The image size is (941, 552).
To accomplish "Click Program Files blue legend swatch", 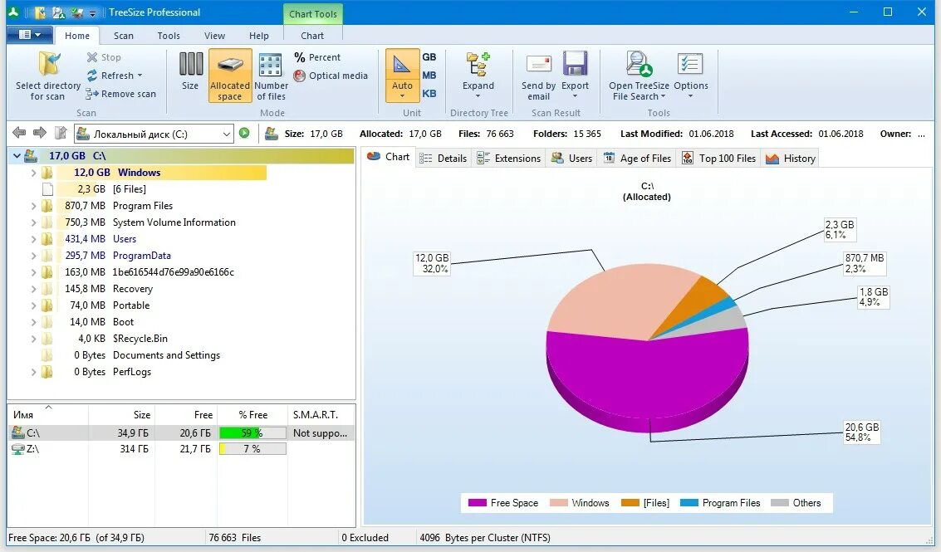I will coord(689,503).
